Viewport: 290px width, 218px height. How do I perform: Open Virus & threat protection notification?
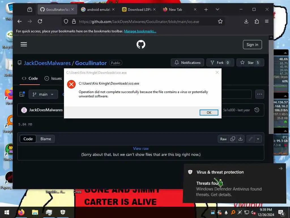tap(234, 183)
